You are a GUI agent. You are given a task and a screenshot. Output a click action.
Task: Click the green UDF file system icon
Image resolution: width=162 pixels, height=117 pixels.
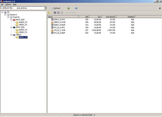pos(14,27)
